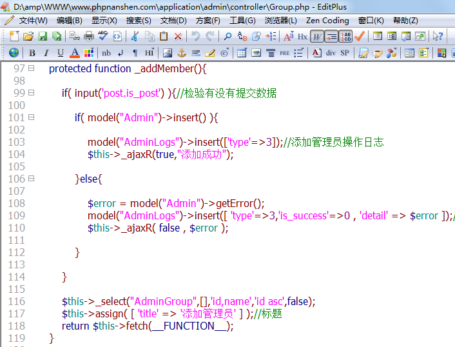The width and height of the screenshot is (455, 347).
Task: Open the 帮助(Z) menu
Action: click(x=405, y=21)
